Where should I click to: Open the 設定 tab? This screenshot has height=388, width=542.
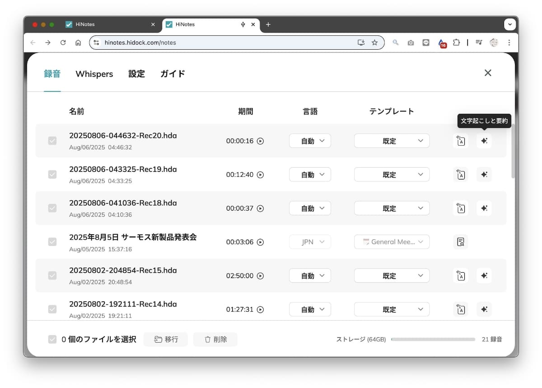[x=136, y=74]
